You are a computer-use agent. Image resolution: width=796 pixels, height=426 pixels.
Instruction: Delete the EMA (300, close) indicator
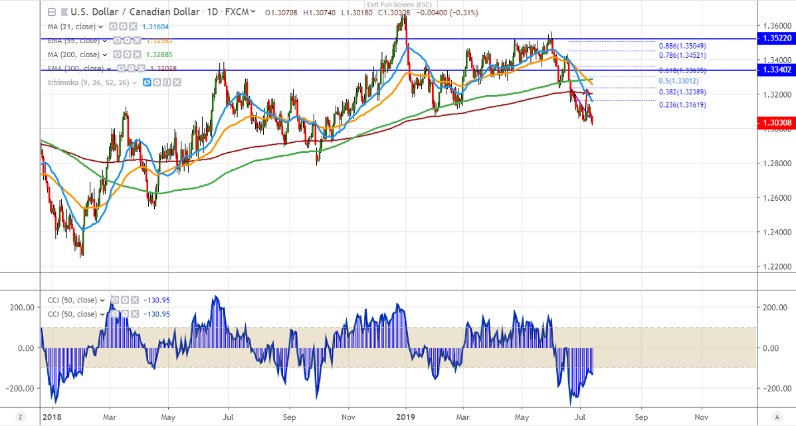141,68
